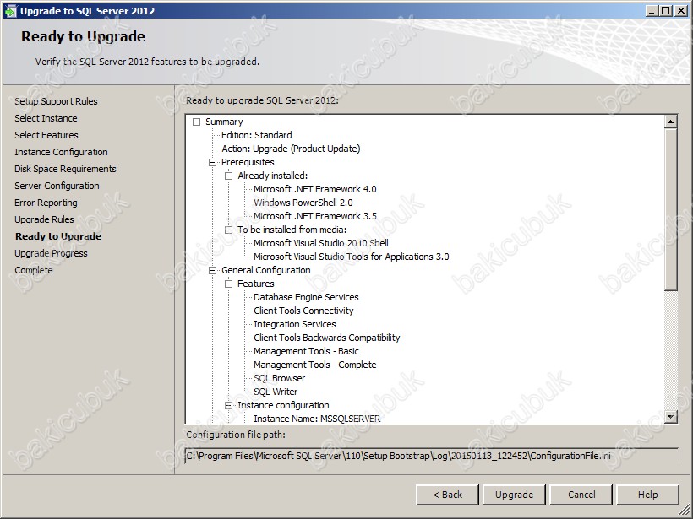Image resolution: width=693 pixels, height=519 pixels.
Task: Go back with the Back button
Action: pos(447,495)
